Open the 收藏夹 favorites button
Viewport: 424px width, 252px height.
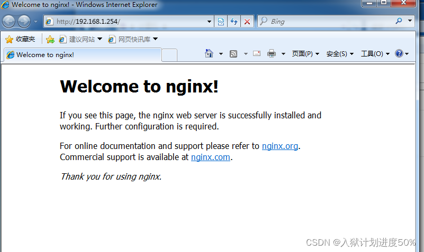click(20, 39)
